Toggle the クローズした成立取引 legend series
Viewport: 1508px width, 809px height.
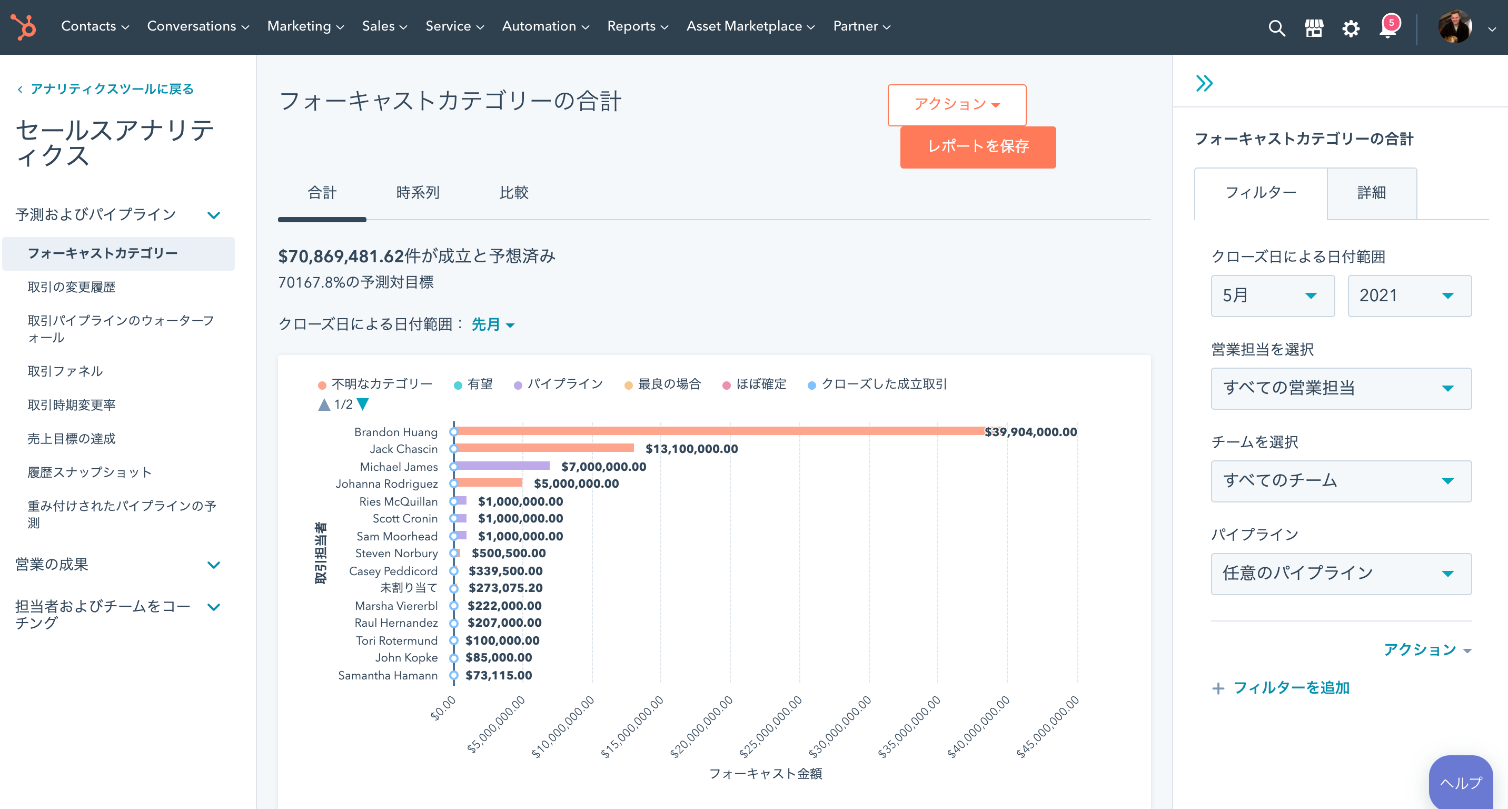tap(877, 384)
